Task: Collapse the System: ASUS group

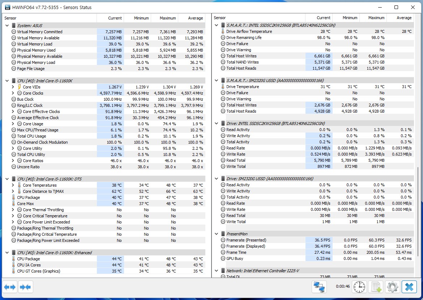Action: [7, 26]
